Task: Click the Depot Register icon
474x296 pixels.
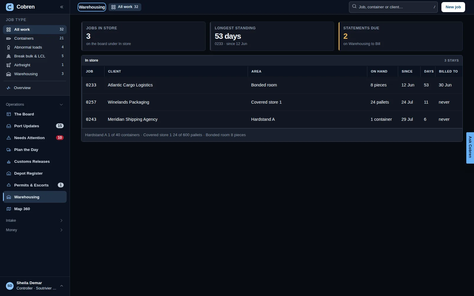Action: click(x=9, y=173)
